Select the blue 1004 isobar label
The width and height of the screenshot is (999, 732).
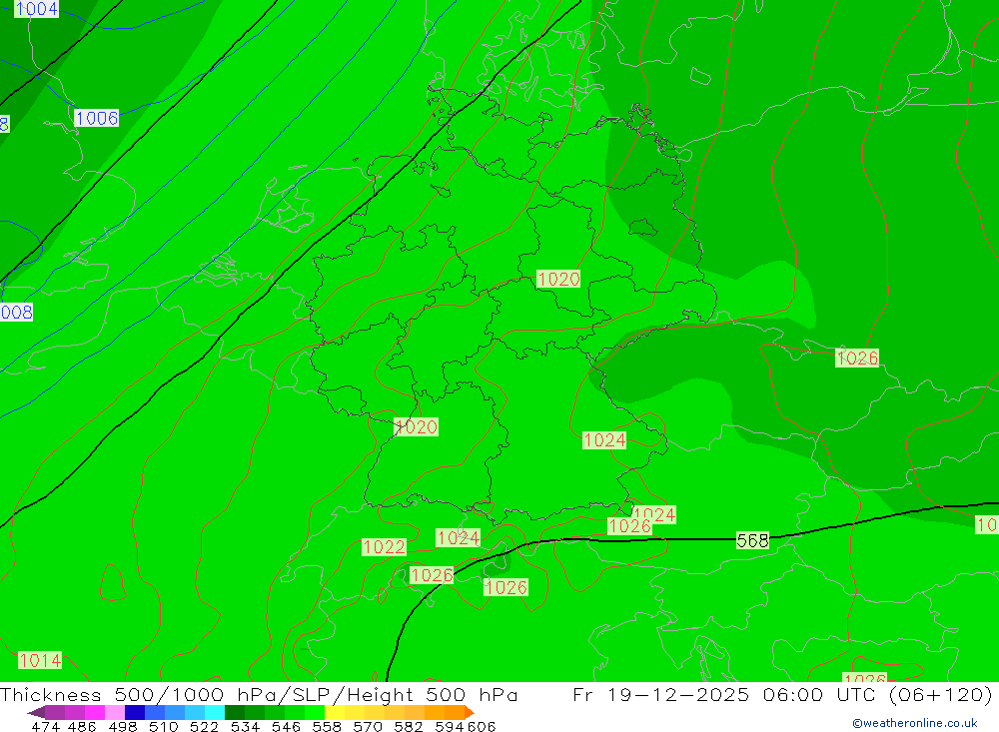36,8
